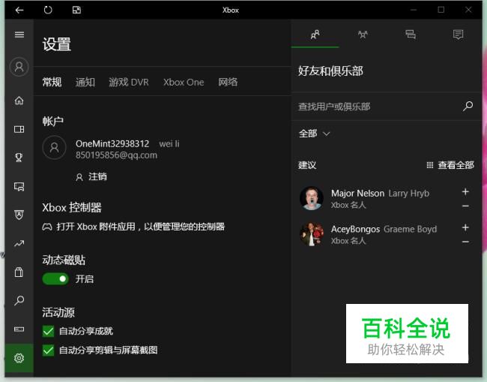Remove Major Nelson suggestion with minus
This screenshot has width=487, height=382.
tap(465, 206)
